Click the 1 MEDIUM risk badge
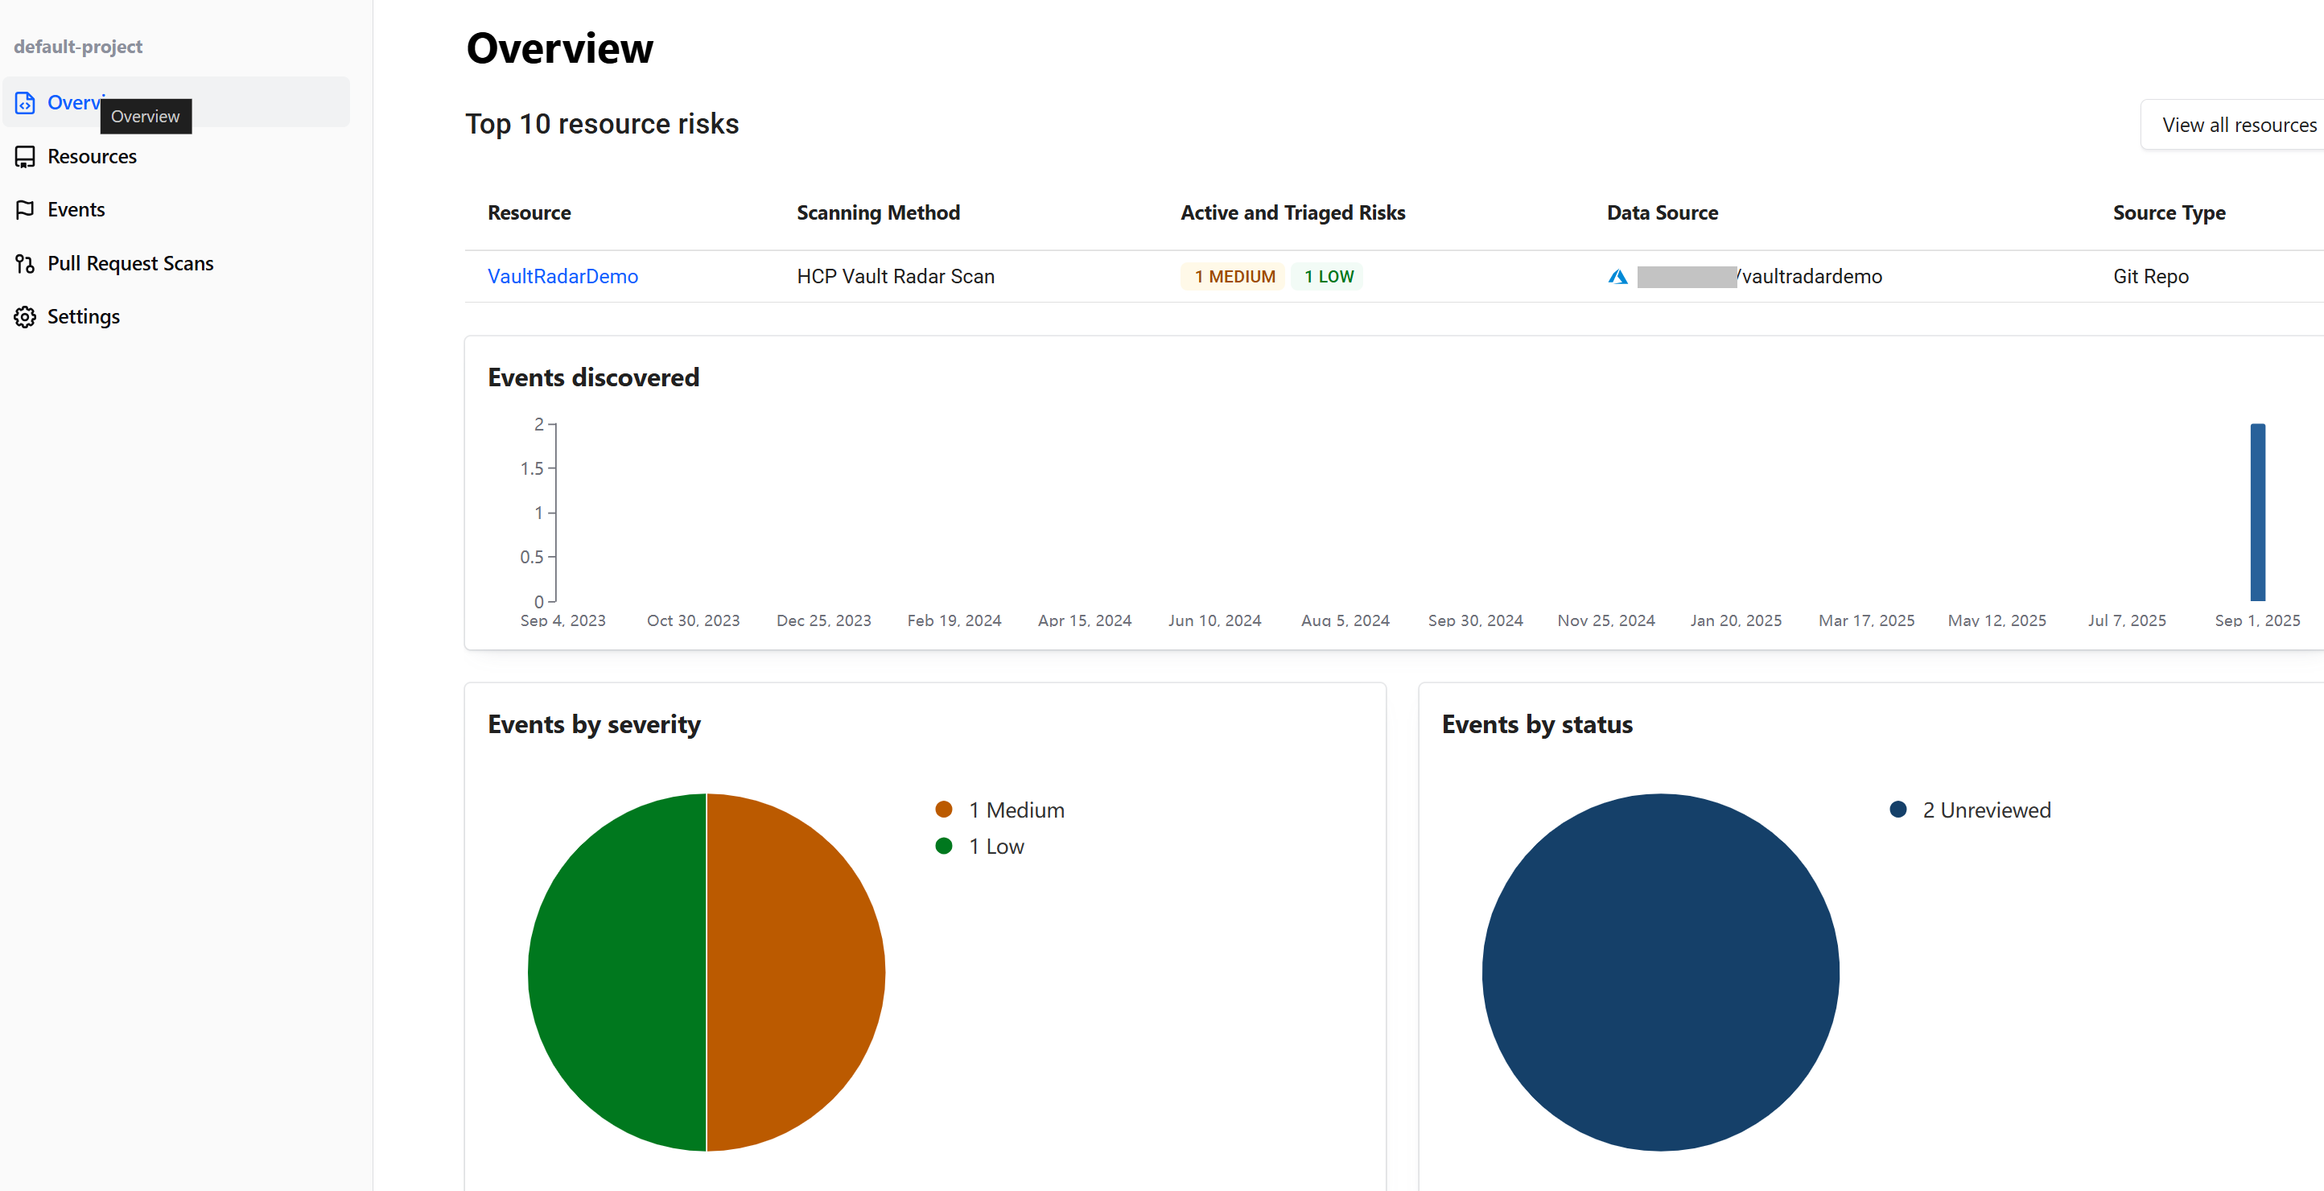The height and width of the screenshot is (1191, 2324). pyautogui.click(x=1234, y=277)
